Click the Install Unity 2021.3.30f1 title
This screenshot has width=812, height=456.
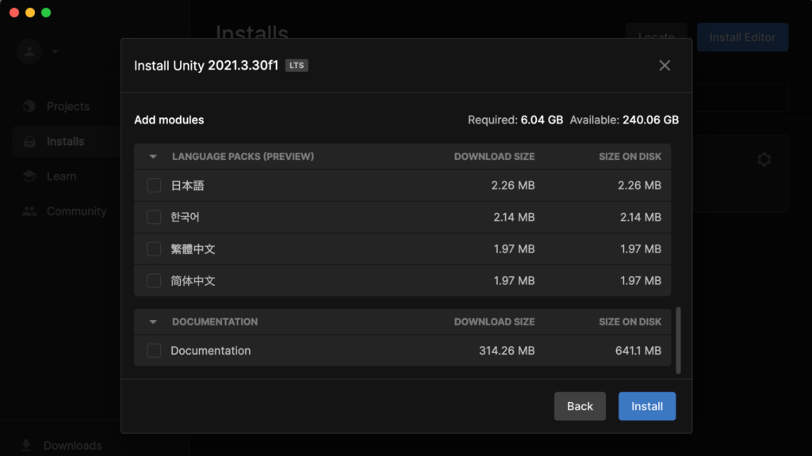pyautogui.click(x=206, y=65)
